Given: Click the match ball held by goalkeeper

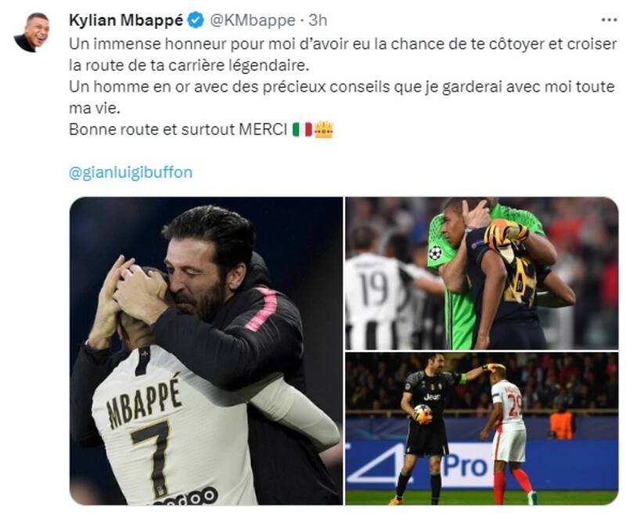Looking at the screenshot, I should tap(422, 413).
